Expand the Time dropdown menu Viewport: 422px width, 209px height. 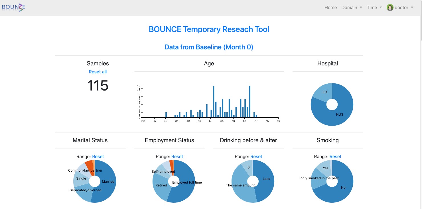[374, 8]
